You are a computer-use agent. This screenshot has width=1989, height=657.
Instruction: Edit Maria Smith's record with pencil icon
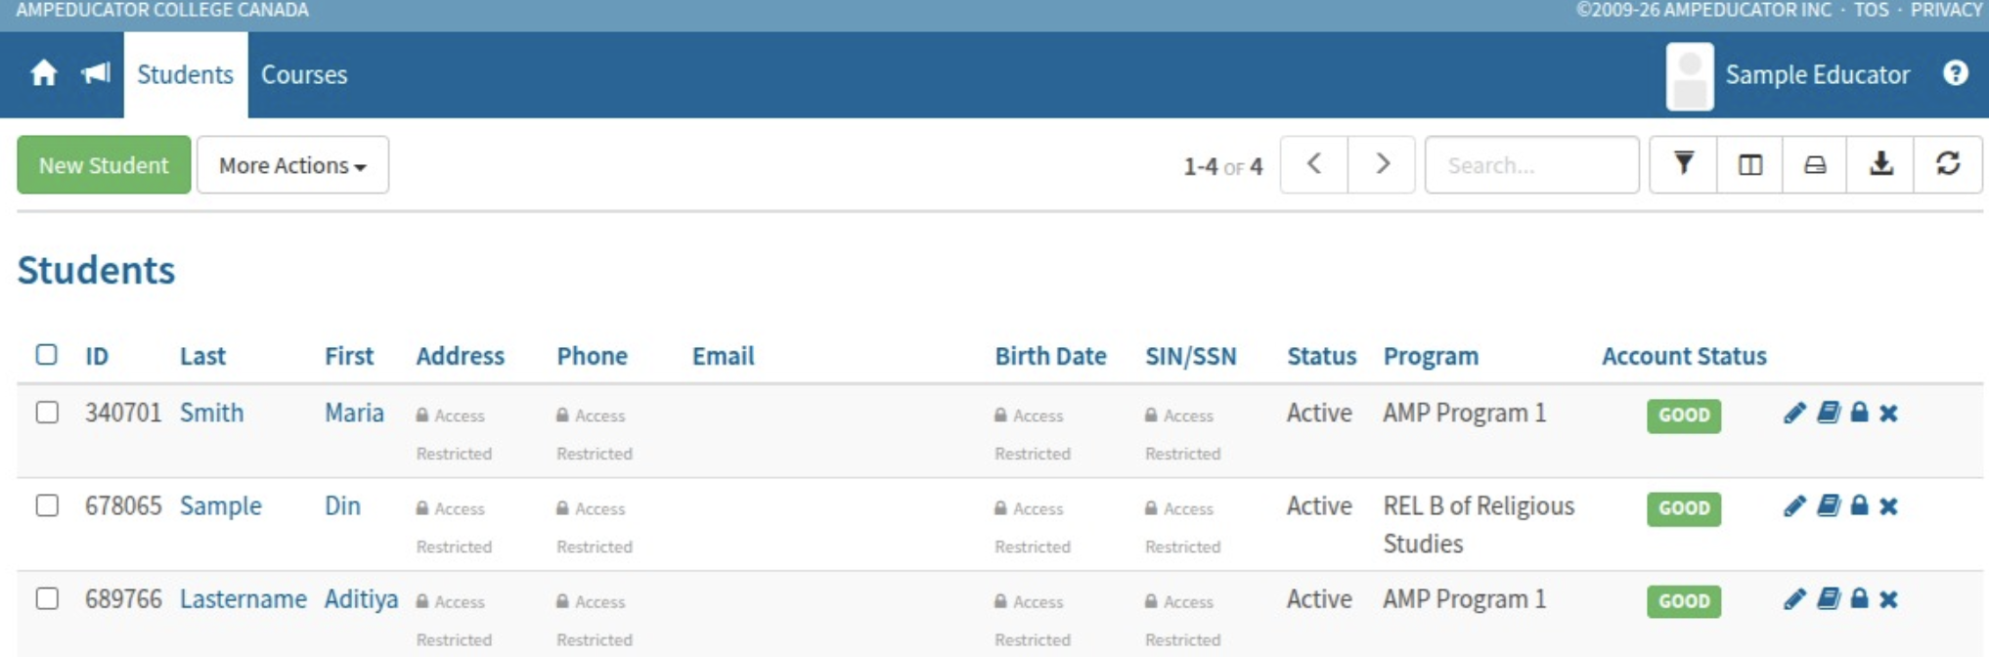coord(1794,413)
